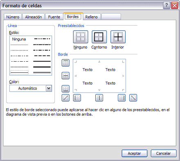Select the fine dotted line below Ninguna
This screenshot has height=161, width=180.
click(x=19, y=45)
